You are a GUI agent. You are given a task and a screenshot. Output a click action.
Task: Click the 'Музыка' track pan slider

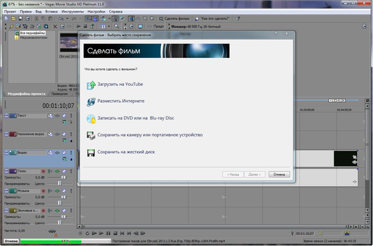pyautogui.click(x=60, y=203)
